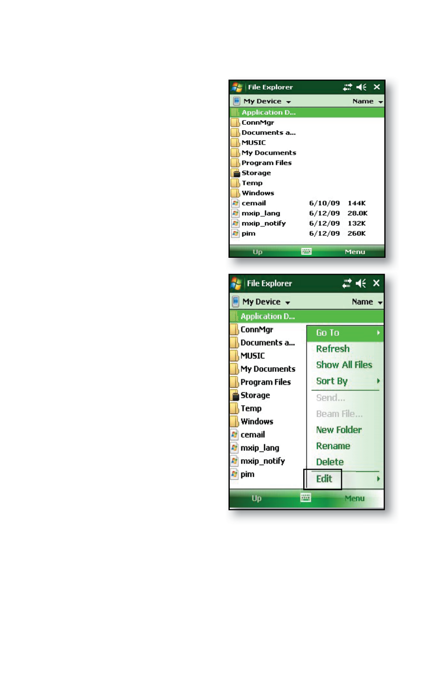Open keyboard input icon in lower window

306,498
